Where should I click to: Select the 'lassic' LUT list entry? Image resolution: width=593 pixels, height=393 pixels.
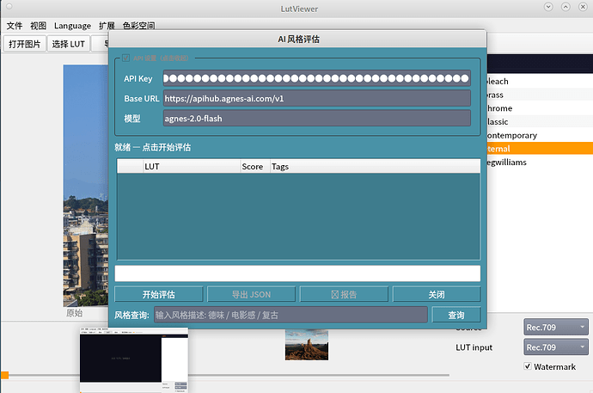pyautogui.click(x=540, y=121)
